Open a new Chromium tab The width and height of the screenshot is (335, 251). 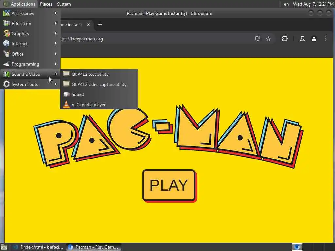[x=100, y=25]
